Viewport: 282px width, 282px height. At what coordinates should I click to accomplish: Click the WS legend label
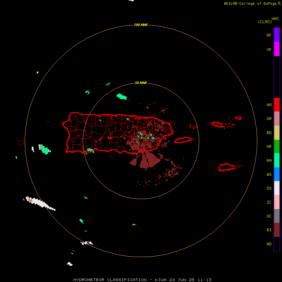pos(269,175)
